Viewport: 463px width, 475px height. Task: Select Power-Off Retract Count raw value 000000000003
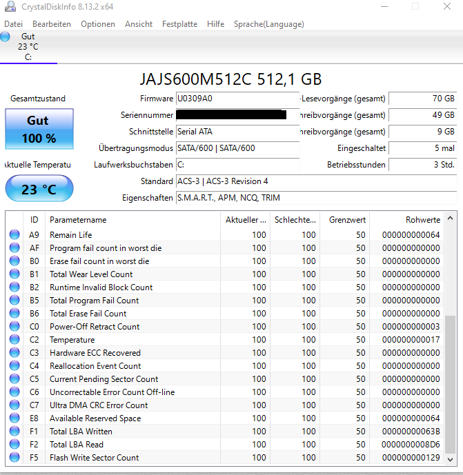tap(411, 326)
